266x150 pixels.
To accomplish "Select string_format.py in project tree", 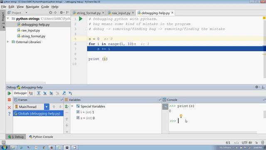I will pos(33,36).
